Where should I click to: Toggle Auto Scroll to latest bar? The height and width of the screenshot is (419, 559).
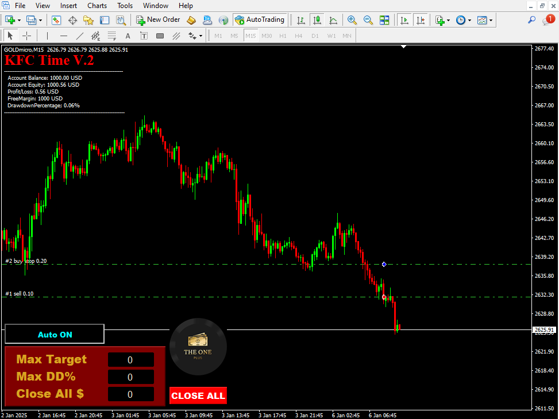pos(404,20)
